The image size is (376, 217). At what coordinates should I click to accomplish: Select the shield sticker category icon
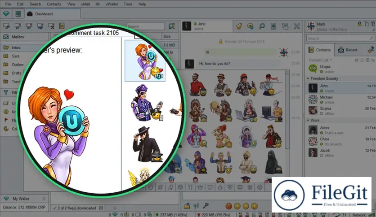pos(230,187)
